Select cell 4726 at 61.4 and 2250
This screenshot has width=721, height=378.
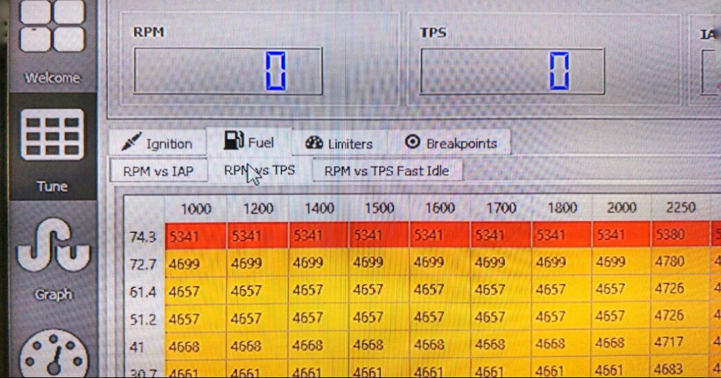[680, 289]
